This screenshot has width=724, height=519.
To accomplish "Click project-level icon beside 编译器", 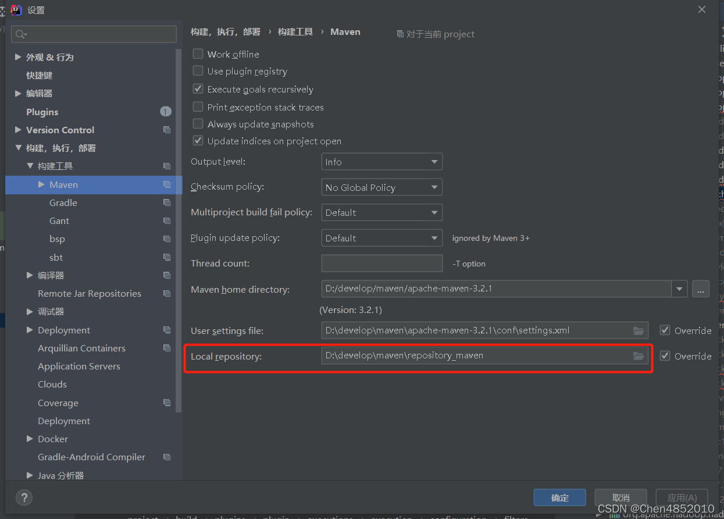I will 167,275.
